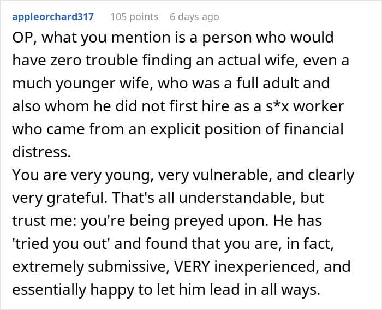Click the word 'distress.' ending first paragraph
Viewport: 382px width, 310px height.
[x=41, y=152]
